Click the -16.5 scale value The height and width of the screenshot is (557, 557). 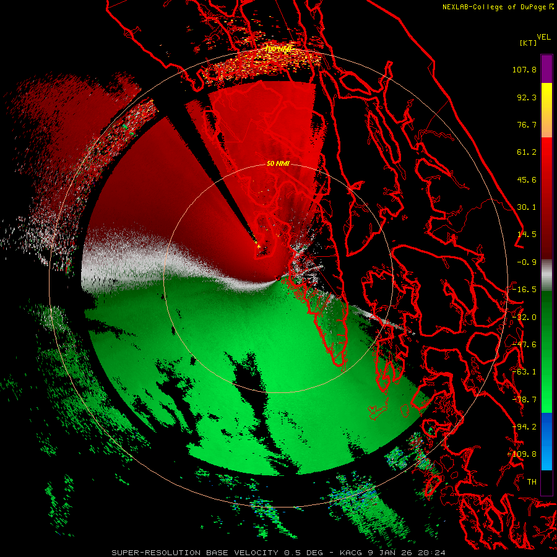click(x=524, y=290)
